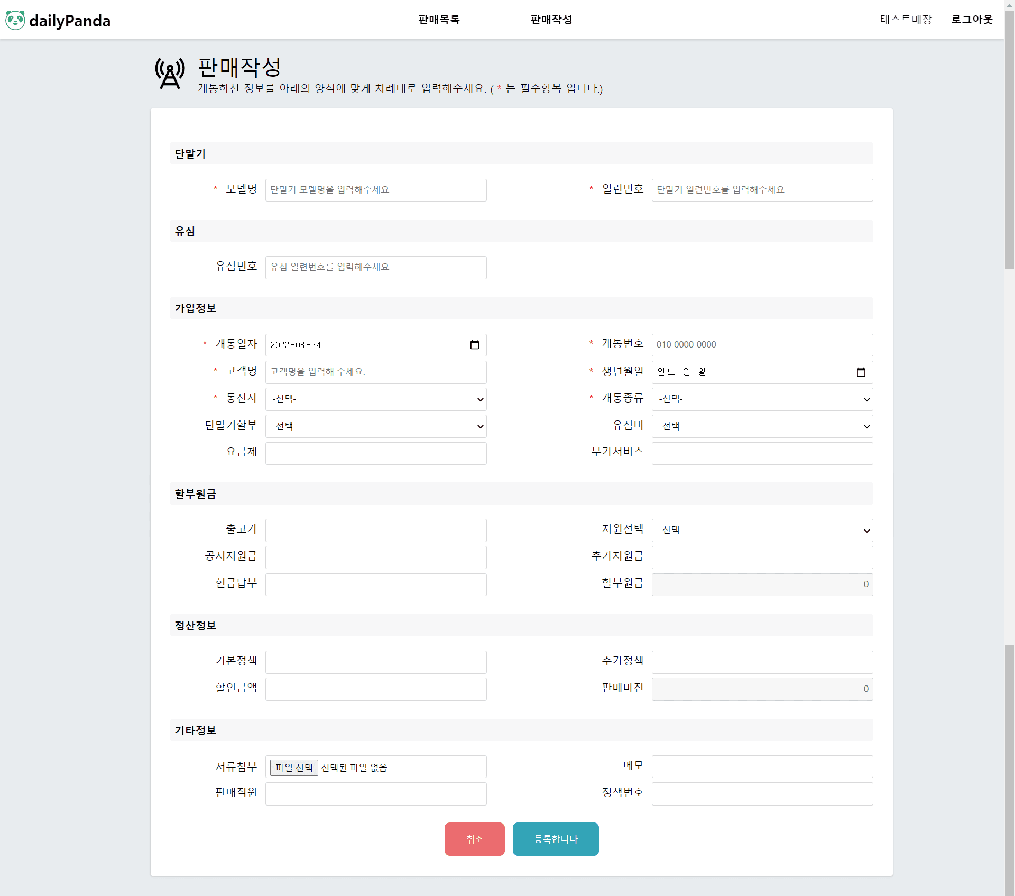The image size is (1015, 896).
Task: Click 파일 선택 to attach a document
Action: point(293,767)
